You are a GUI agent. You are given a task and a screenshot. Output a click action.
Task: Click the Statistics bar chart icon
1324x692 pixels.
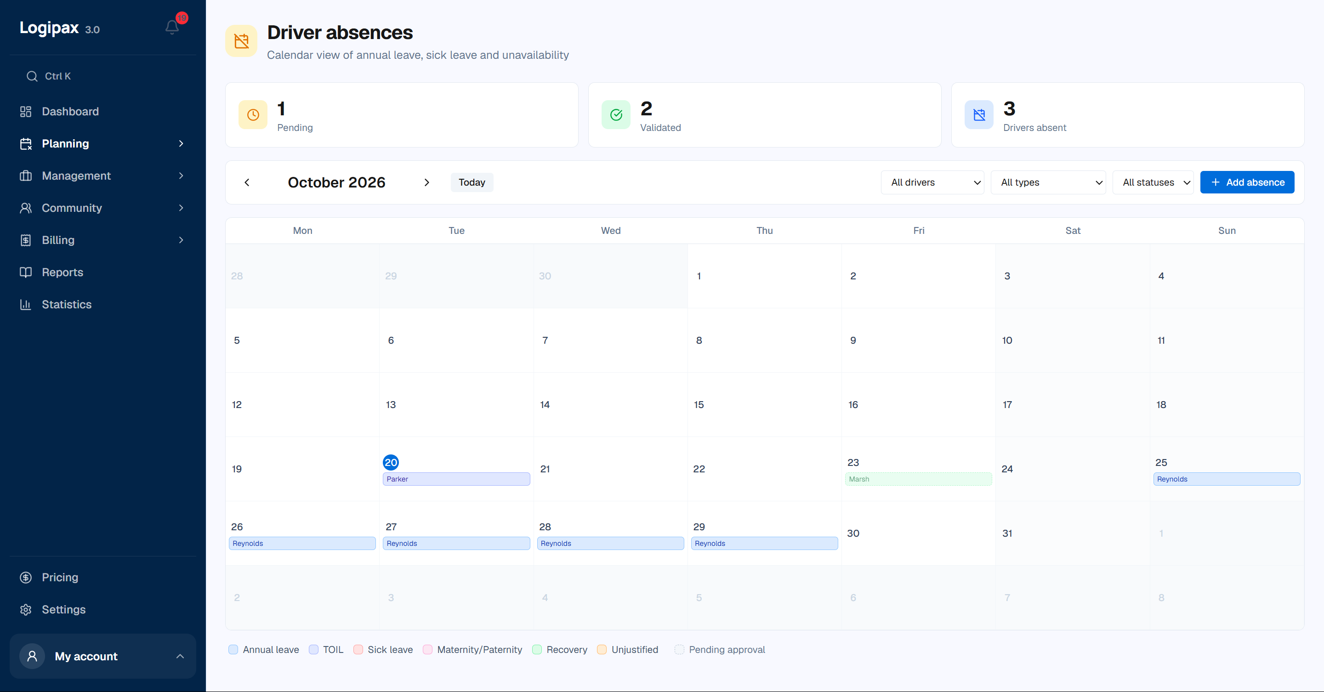[26, 305]
